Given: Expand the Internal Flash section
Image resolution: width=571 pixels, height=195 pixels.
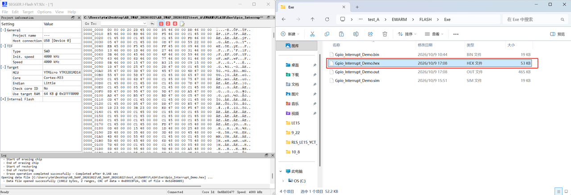Looking at the screenshot, I should 3,99.
